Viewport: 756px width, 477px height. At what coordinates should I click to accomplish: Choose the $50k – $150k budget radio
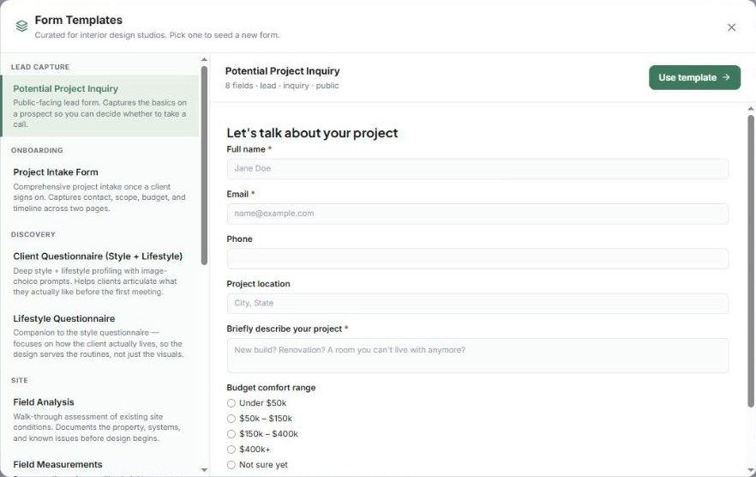(x=231, y=419)
